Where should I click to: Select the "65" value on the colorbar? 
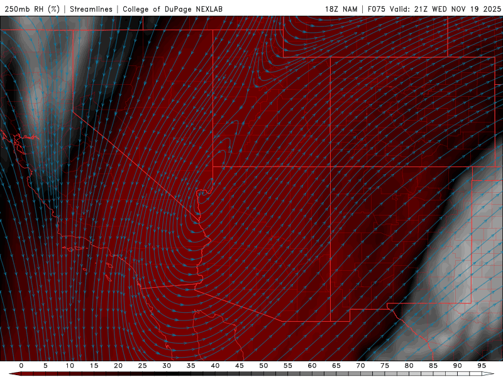click(x=336, y=366)
